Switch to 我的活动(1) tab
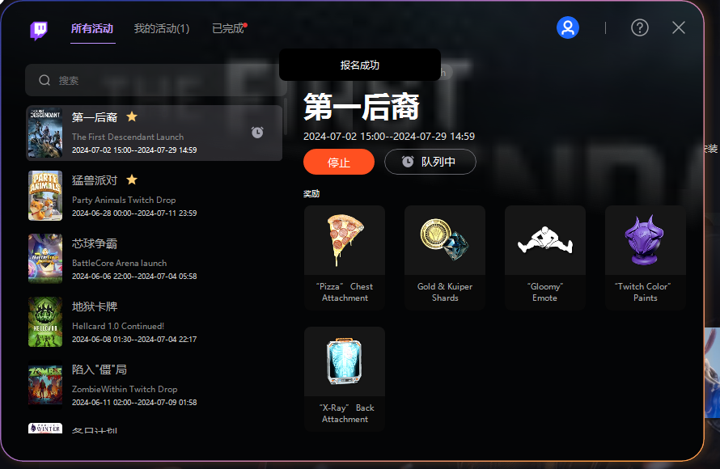Image resolution: width=720 pixels, height=469 pixels. 162,28
